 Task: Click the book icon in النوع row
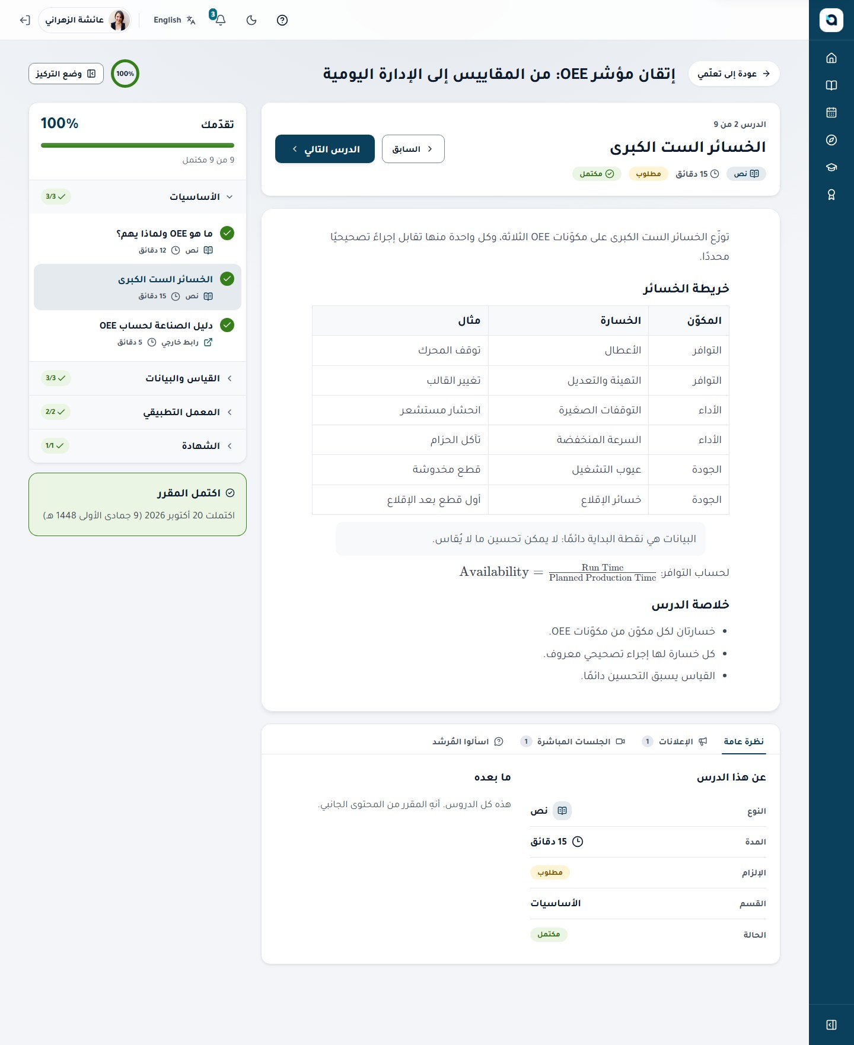(x=562, y=811)
